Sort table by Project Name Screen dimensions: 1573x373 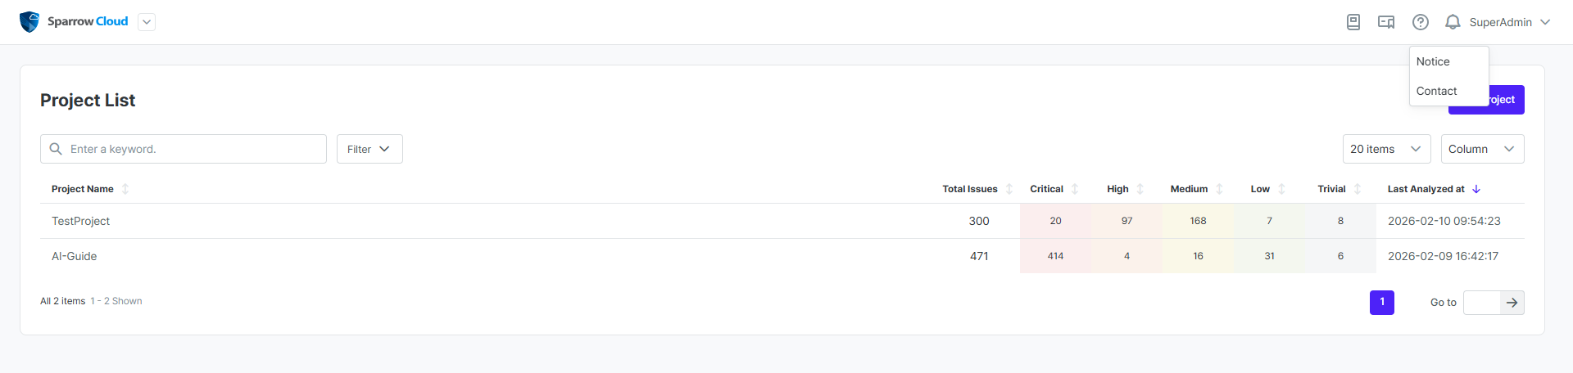tap(125, 189)
